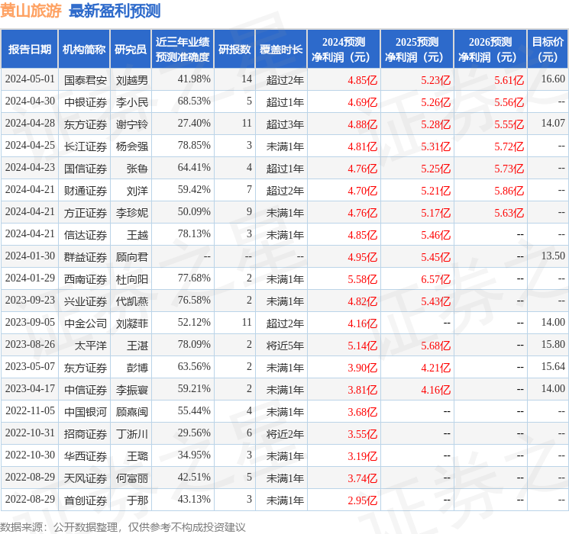Viewport: 569px width, 534px height.
Task: Click the 目标价 column header
Action: 548,50
